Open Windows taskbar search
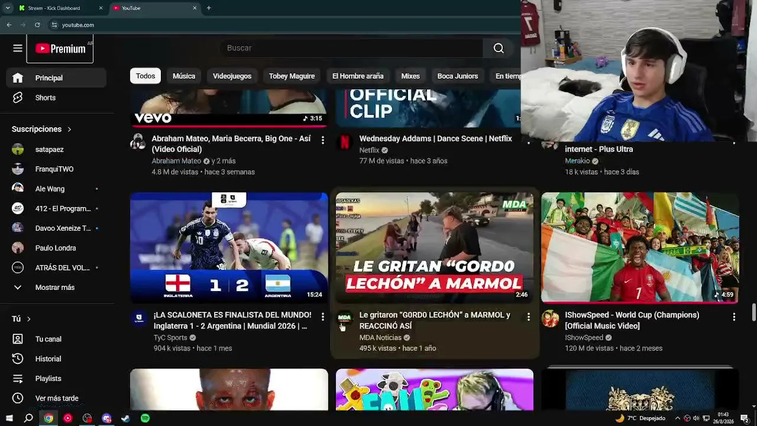This screenshot has width=757, height=426. (x=28, y=418)
